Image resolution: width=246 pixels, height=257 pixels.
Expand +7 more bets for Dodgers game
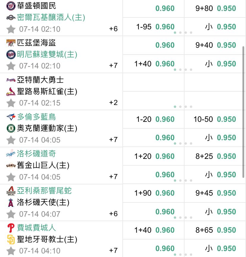point(113,177)
